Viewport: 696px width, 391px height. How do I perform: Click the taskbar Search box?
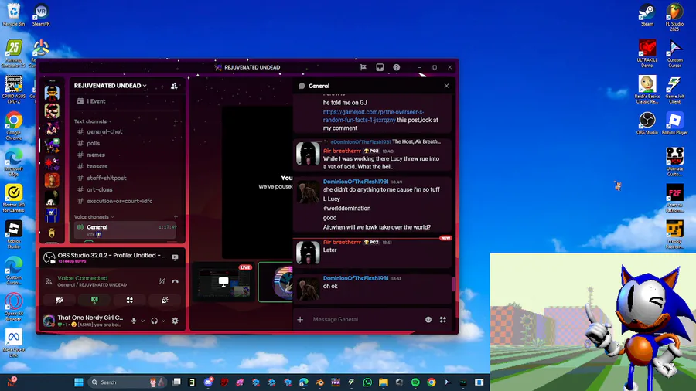128,382
